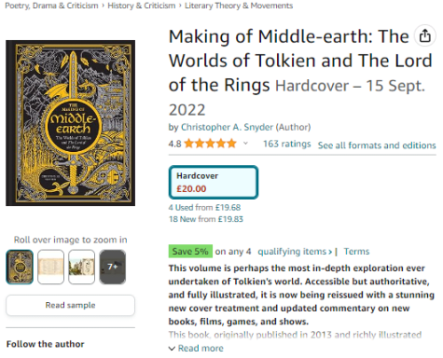This screenshot has width=443, height=358.
Task: Select the second page-spread thumbnail
Action: (x=50, y=267)
